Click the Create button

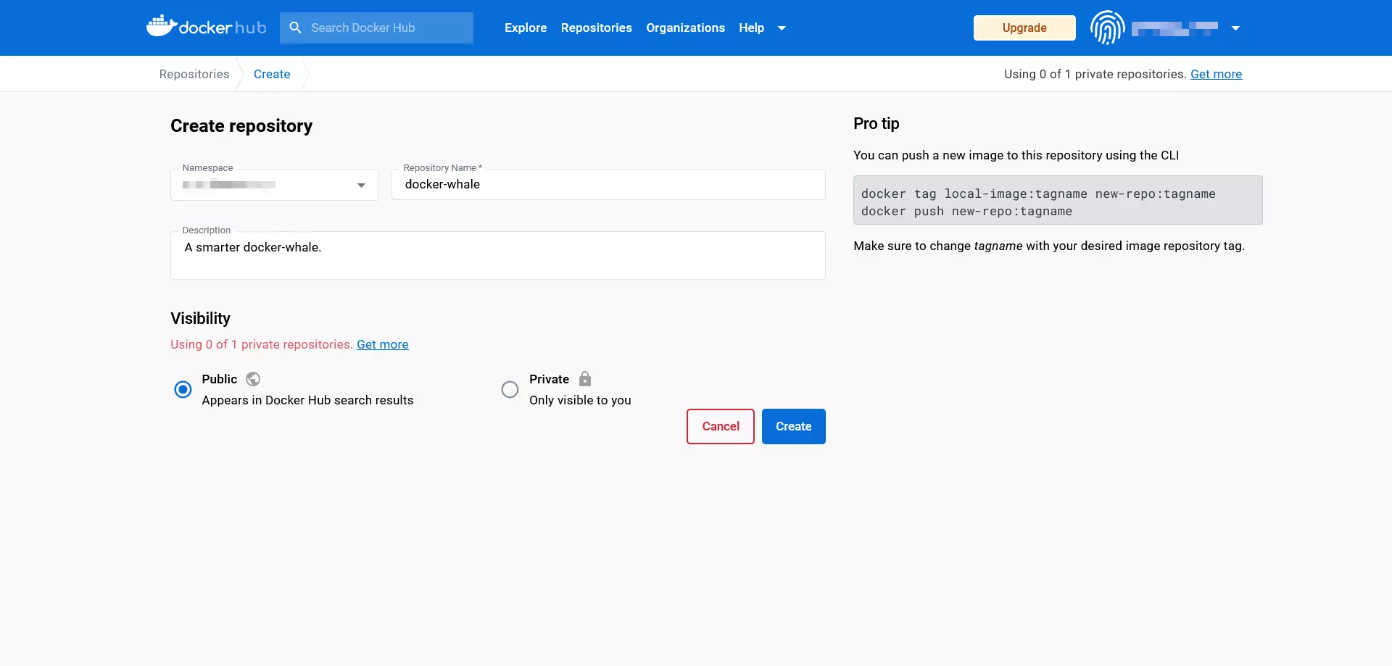793,426
